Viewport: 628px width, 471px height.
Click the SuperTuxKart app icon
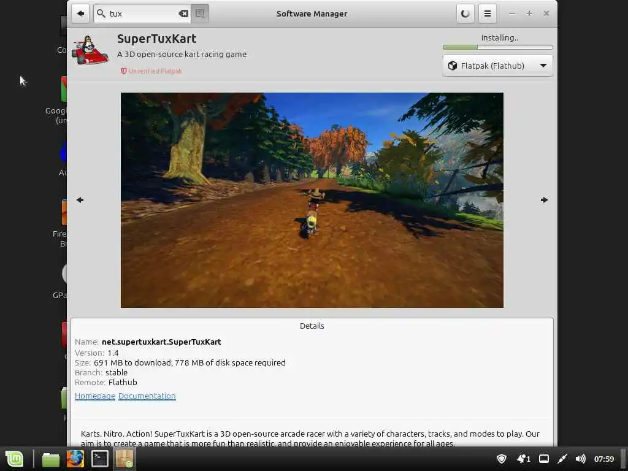[x=90, y=50]
